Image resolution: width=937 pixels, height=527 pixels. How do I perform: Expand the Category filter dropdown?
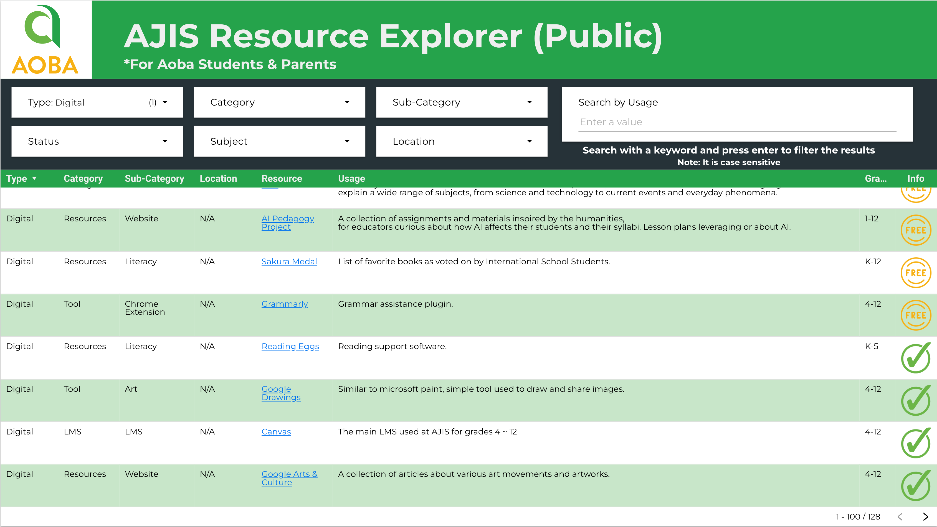[x=279, y=103]
